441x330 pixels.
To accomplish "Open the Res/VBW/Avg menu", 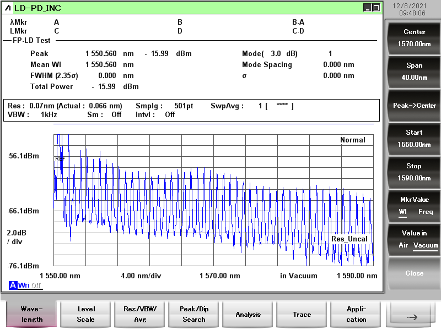I will point(139,314).
